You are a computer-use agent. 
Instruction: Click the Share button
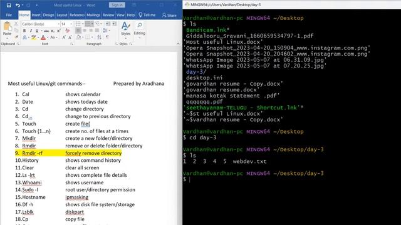pos(169,15)
